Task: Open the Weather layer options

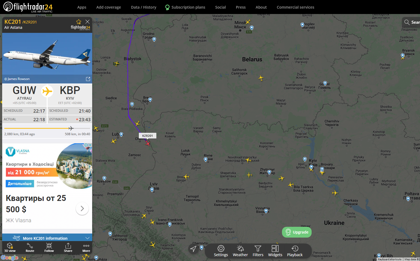Action: click(240, 251)
